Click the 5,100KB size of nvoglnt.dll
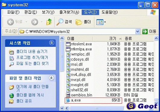 114,85
